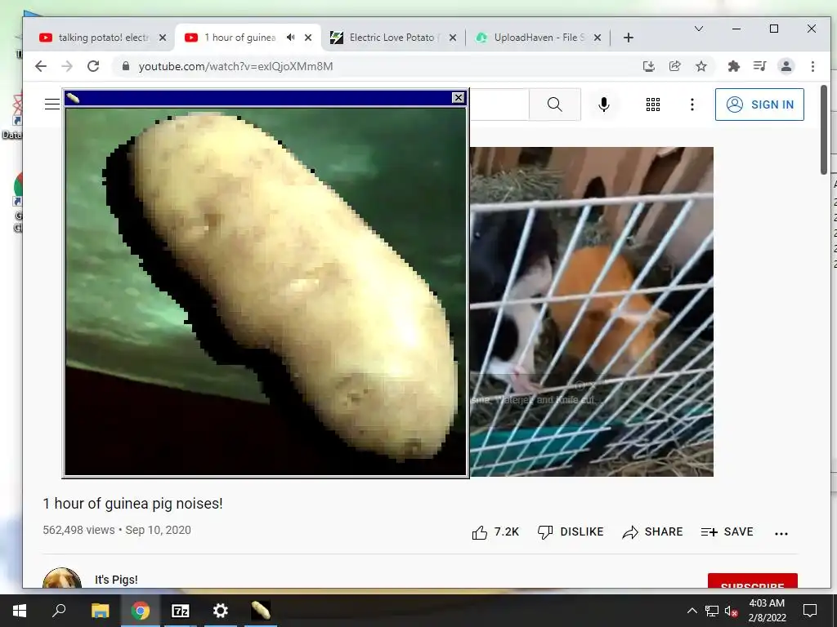
Task: Switch to UploadHaven tab
Action: 539,38
